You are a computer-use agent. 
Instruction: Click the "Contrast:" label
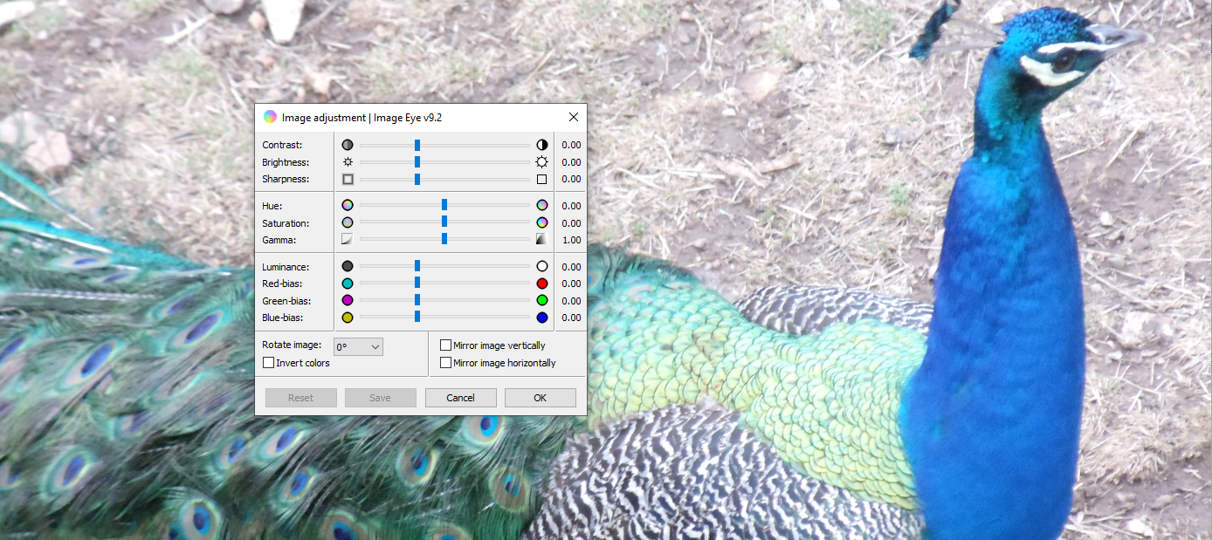tap(282, 146)
